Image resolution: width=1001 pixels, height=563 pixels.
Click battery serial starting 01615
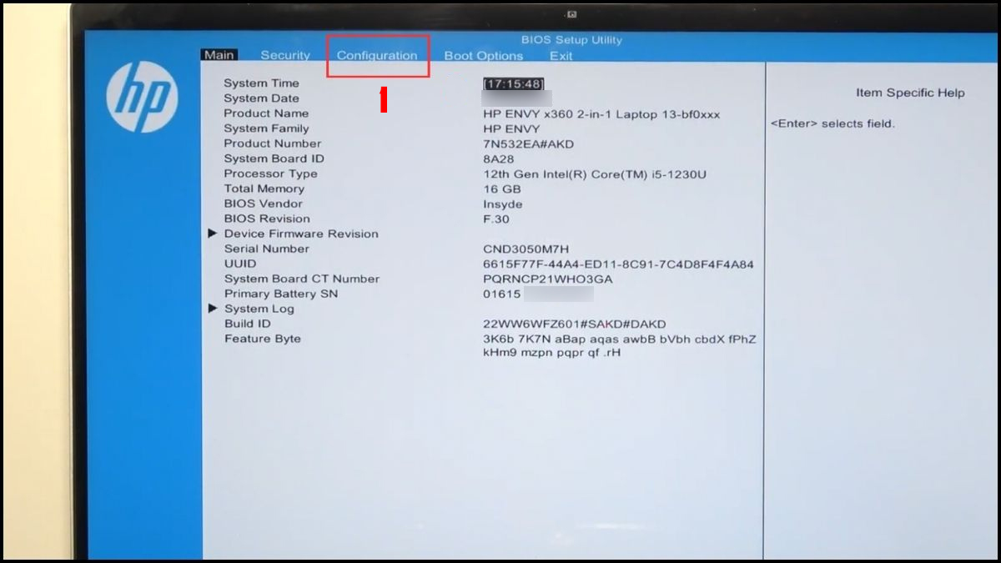click(x=501, y=294)
